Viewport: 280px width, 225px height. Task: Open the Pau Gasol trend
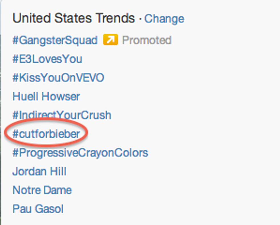(38, 209)
